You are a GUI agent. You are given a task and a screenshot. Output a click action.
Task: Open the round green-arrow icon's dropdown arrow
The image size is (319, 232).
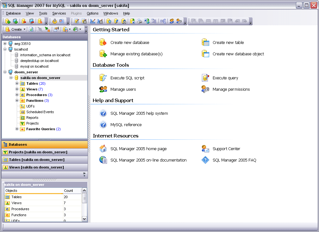[x=80, y=29]
